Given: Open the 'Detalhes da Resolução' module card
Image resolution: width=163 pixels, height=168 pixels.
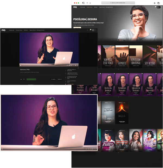Looking at the screenshot, I should pyautogui.click(x=108, y=85).
